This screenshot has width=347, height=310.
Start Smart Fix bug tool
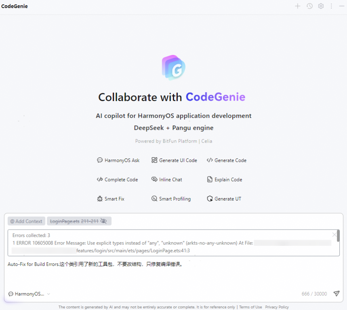111,199
